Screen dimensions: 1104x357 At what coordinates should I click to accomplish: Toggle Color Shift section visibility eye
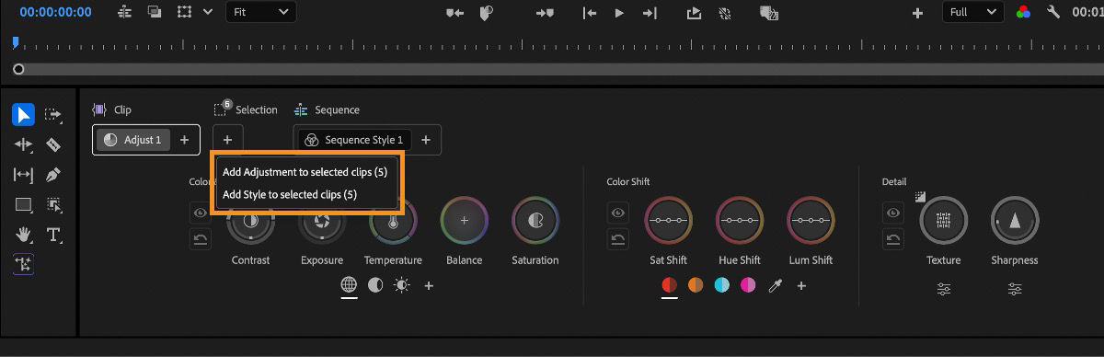[617, 213]
